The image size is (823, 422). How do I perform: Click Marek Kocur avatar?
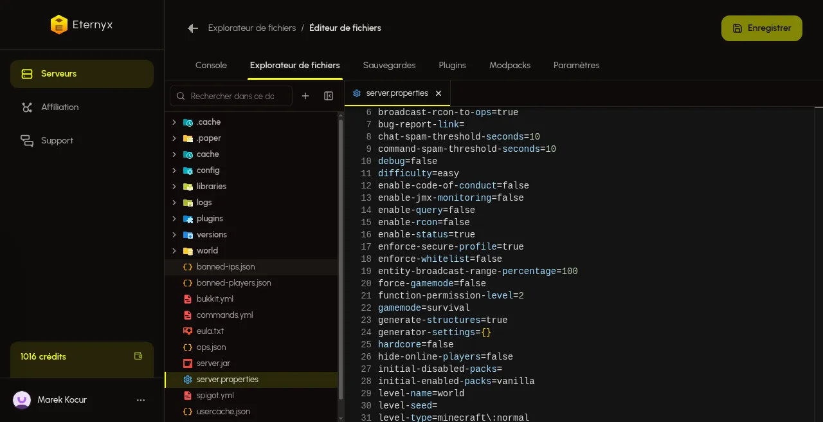click(22, 400)
